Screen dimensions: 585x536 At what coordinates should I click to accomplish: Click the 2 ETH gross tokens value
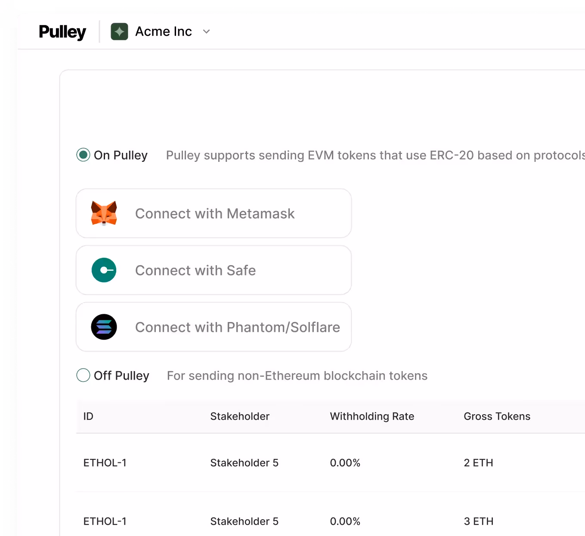pos(478,463)
